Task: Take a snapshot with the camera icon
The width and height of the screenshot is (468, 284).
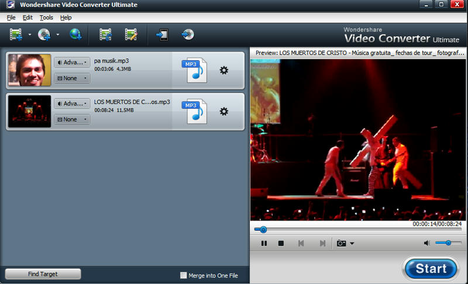Action: (x=341, y=244)
